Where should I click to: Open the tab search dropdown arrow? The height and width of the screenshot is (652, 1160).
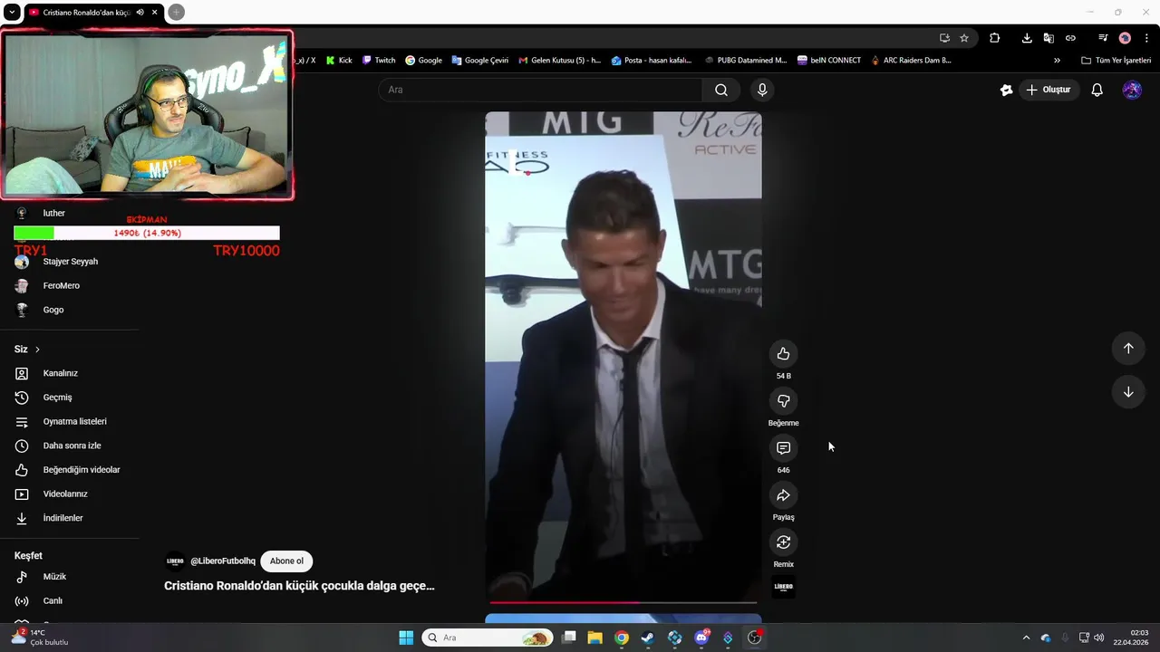pyautogui.click(x=12, y=12)
